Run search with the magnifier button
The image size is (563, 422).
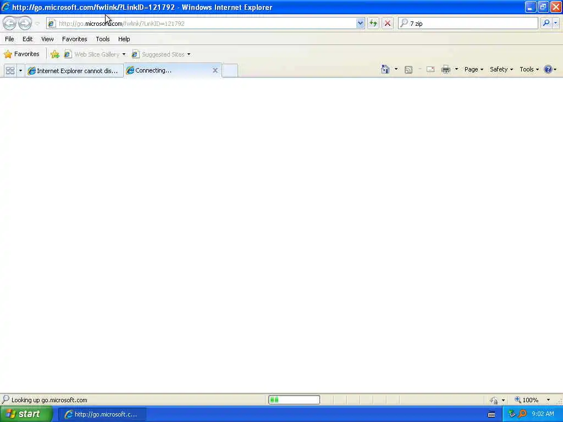point(546,23)
